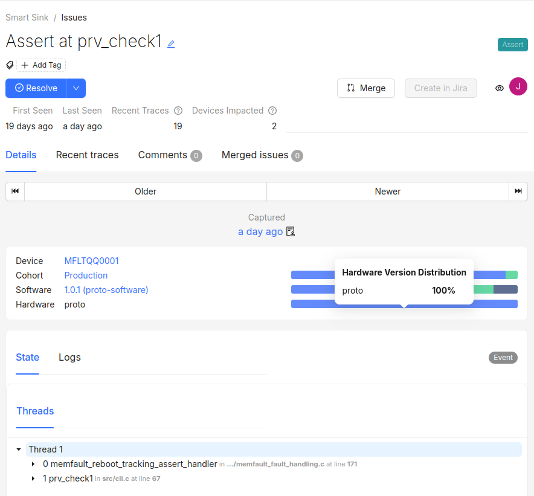534x496 pixels.
Task: Expand frame 1 prv_check1
Action: coord(33,478)
